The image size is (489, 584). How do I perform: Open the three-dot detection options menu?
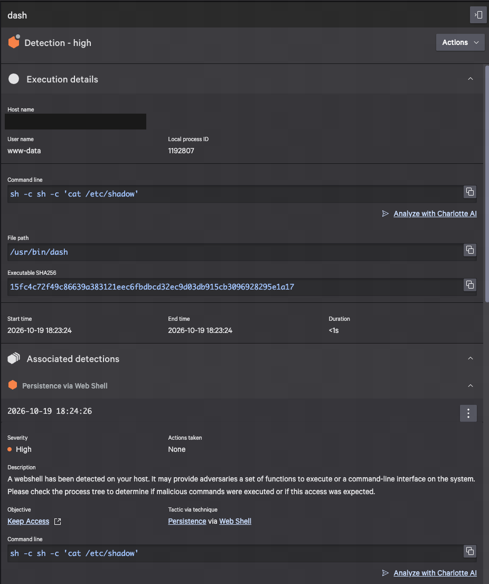[468, 413]
